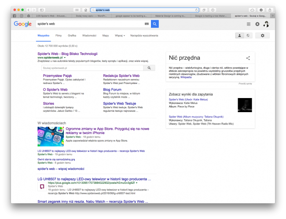Image resolution: width=286 pixels, height=219 pixels.
Task: Open Blog Forum sitelink
Action: 112,90
